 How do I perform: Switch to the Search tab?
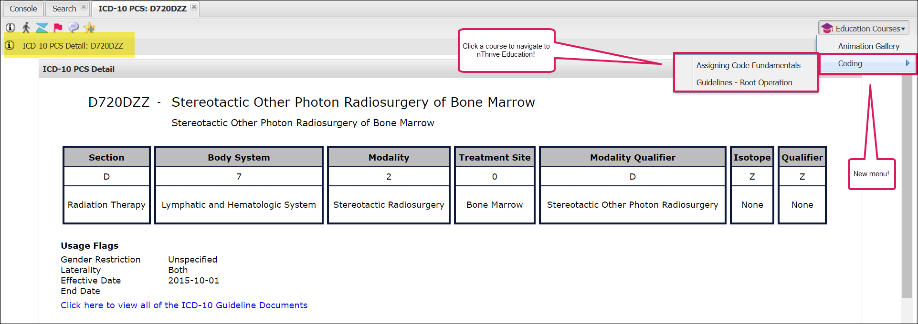tap(64, 9)
